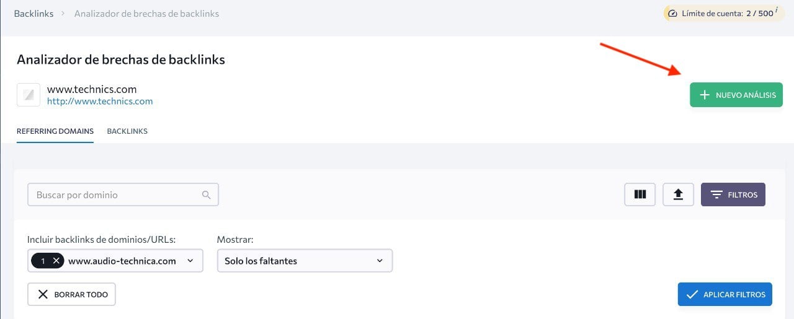Switch to the Backlinks tab
794x319 pixels.
(127, 131)
